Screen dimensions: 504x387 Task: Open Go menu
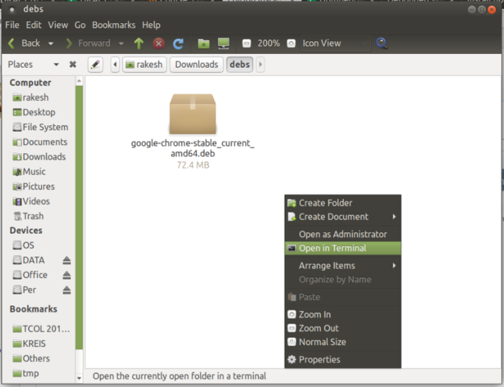pos(80,25)
